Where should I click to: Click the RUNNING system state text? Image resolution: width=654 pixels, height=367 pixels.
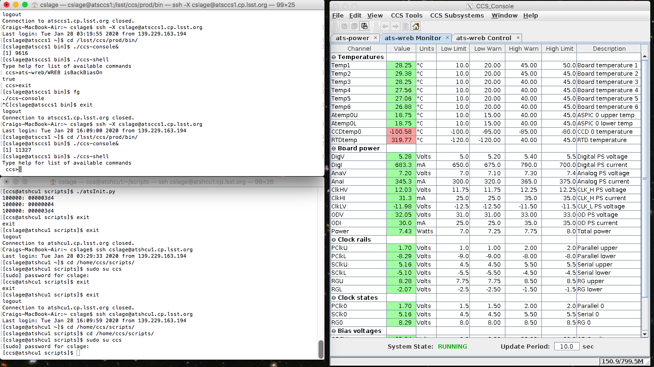click(452, 347)
